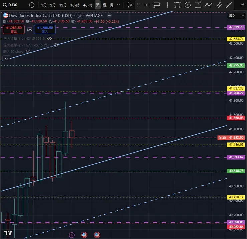
Task: Add a symbol with the plus icon
Action: point(32,5)
